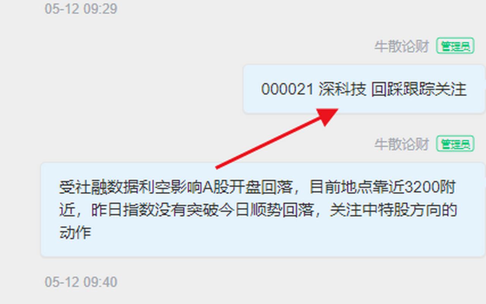Click the second 牛散论财 username
Screen dimensions: 486x304
[402, 144]
